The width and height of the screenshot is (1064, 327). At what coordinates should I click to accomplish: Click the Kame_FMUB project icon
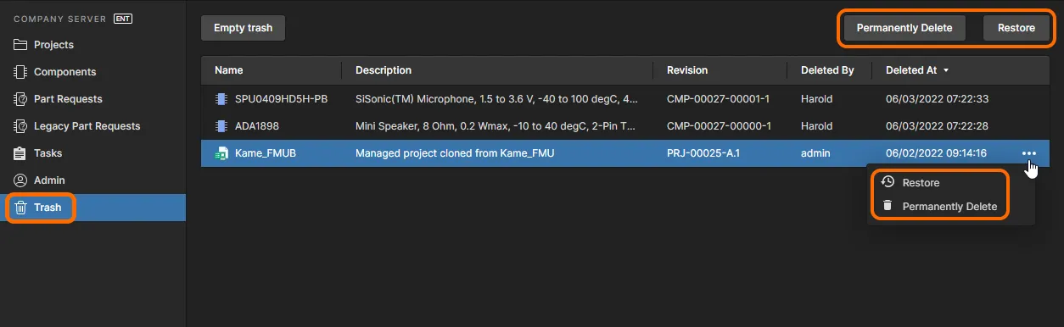(x=221, y=153)
